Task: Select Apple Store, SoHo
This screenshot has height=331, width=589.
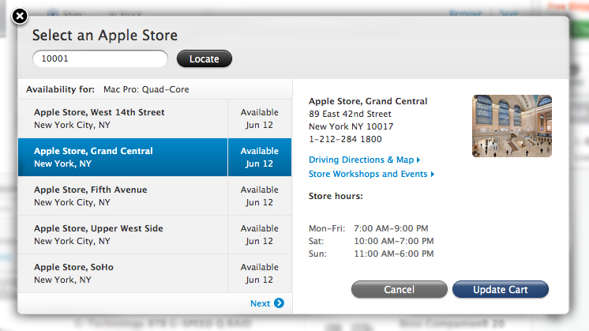Action: [x=123, y=273]
